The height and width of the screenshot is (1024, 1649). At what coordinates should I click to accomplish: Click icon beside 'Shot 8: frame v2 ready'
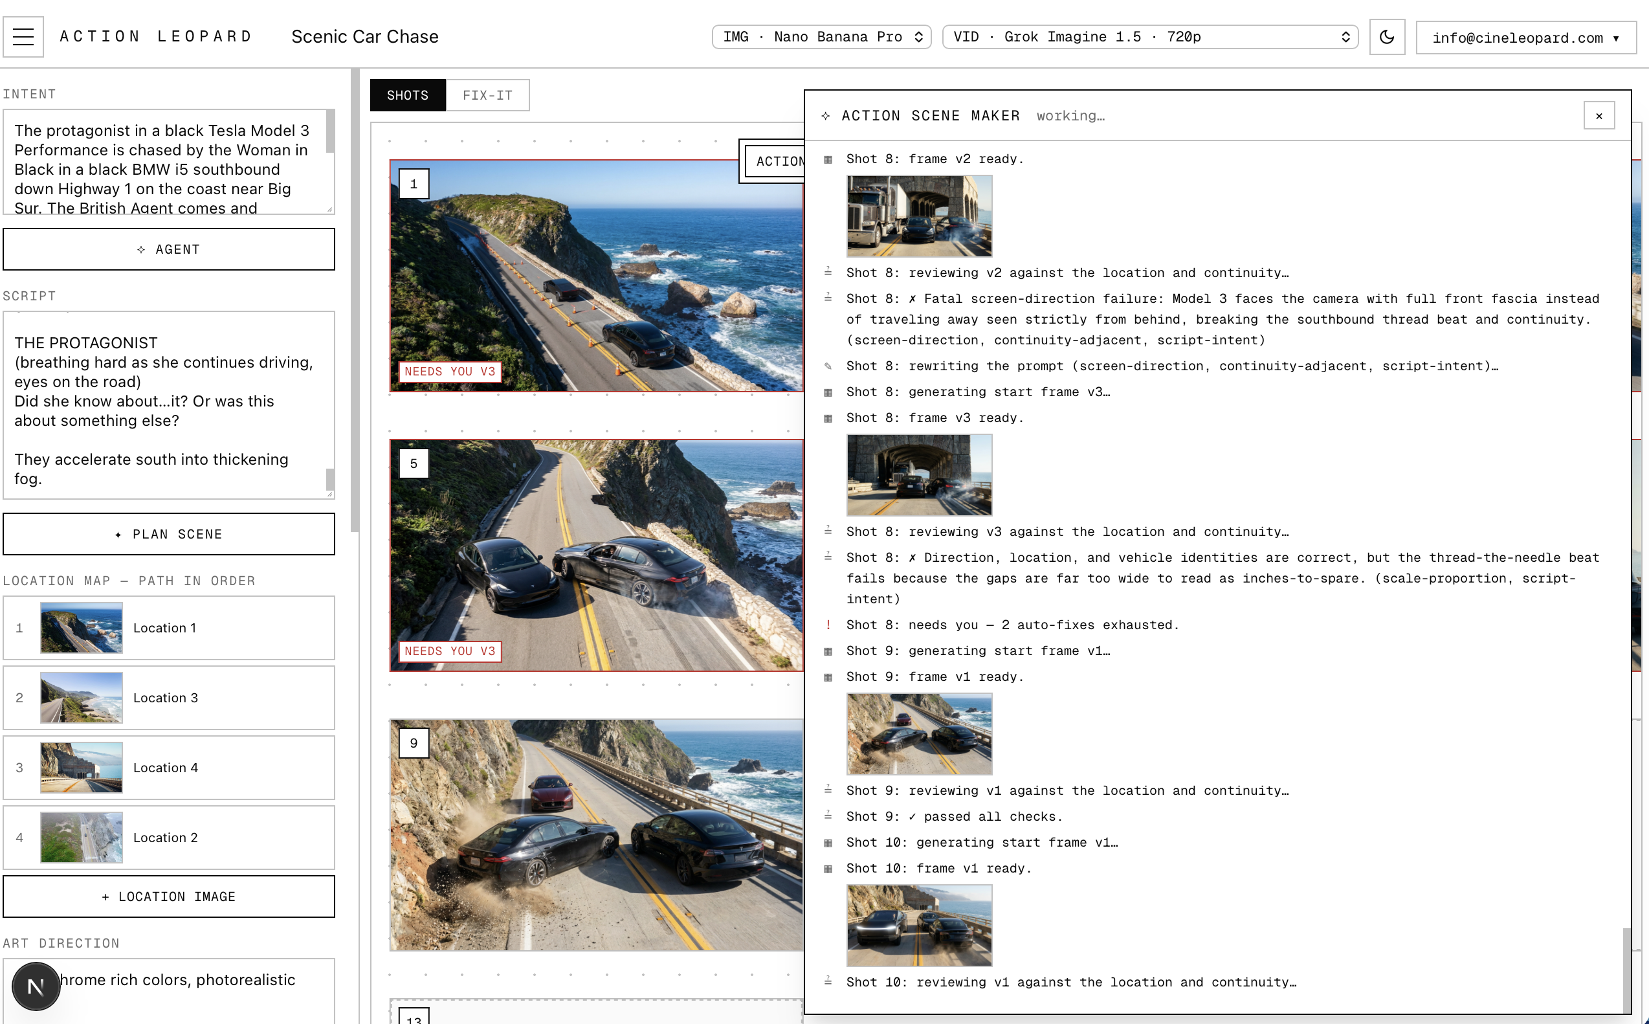(x=828, y=159)
